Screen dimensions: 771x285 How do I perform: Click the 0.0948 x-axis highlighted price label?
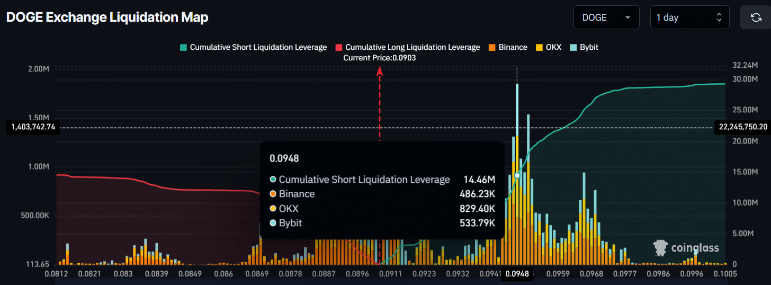click(517, 274)
